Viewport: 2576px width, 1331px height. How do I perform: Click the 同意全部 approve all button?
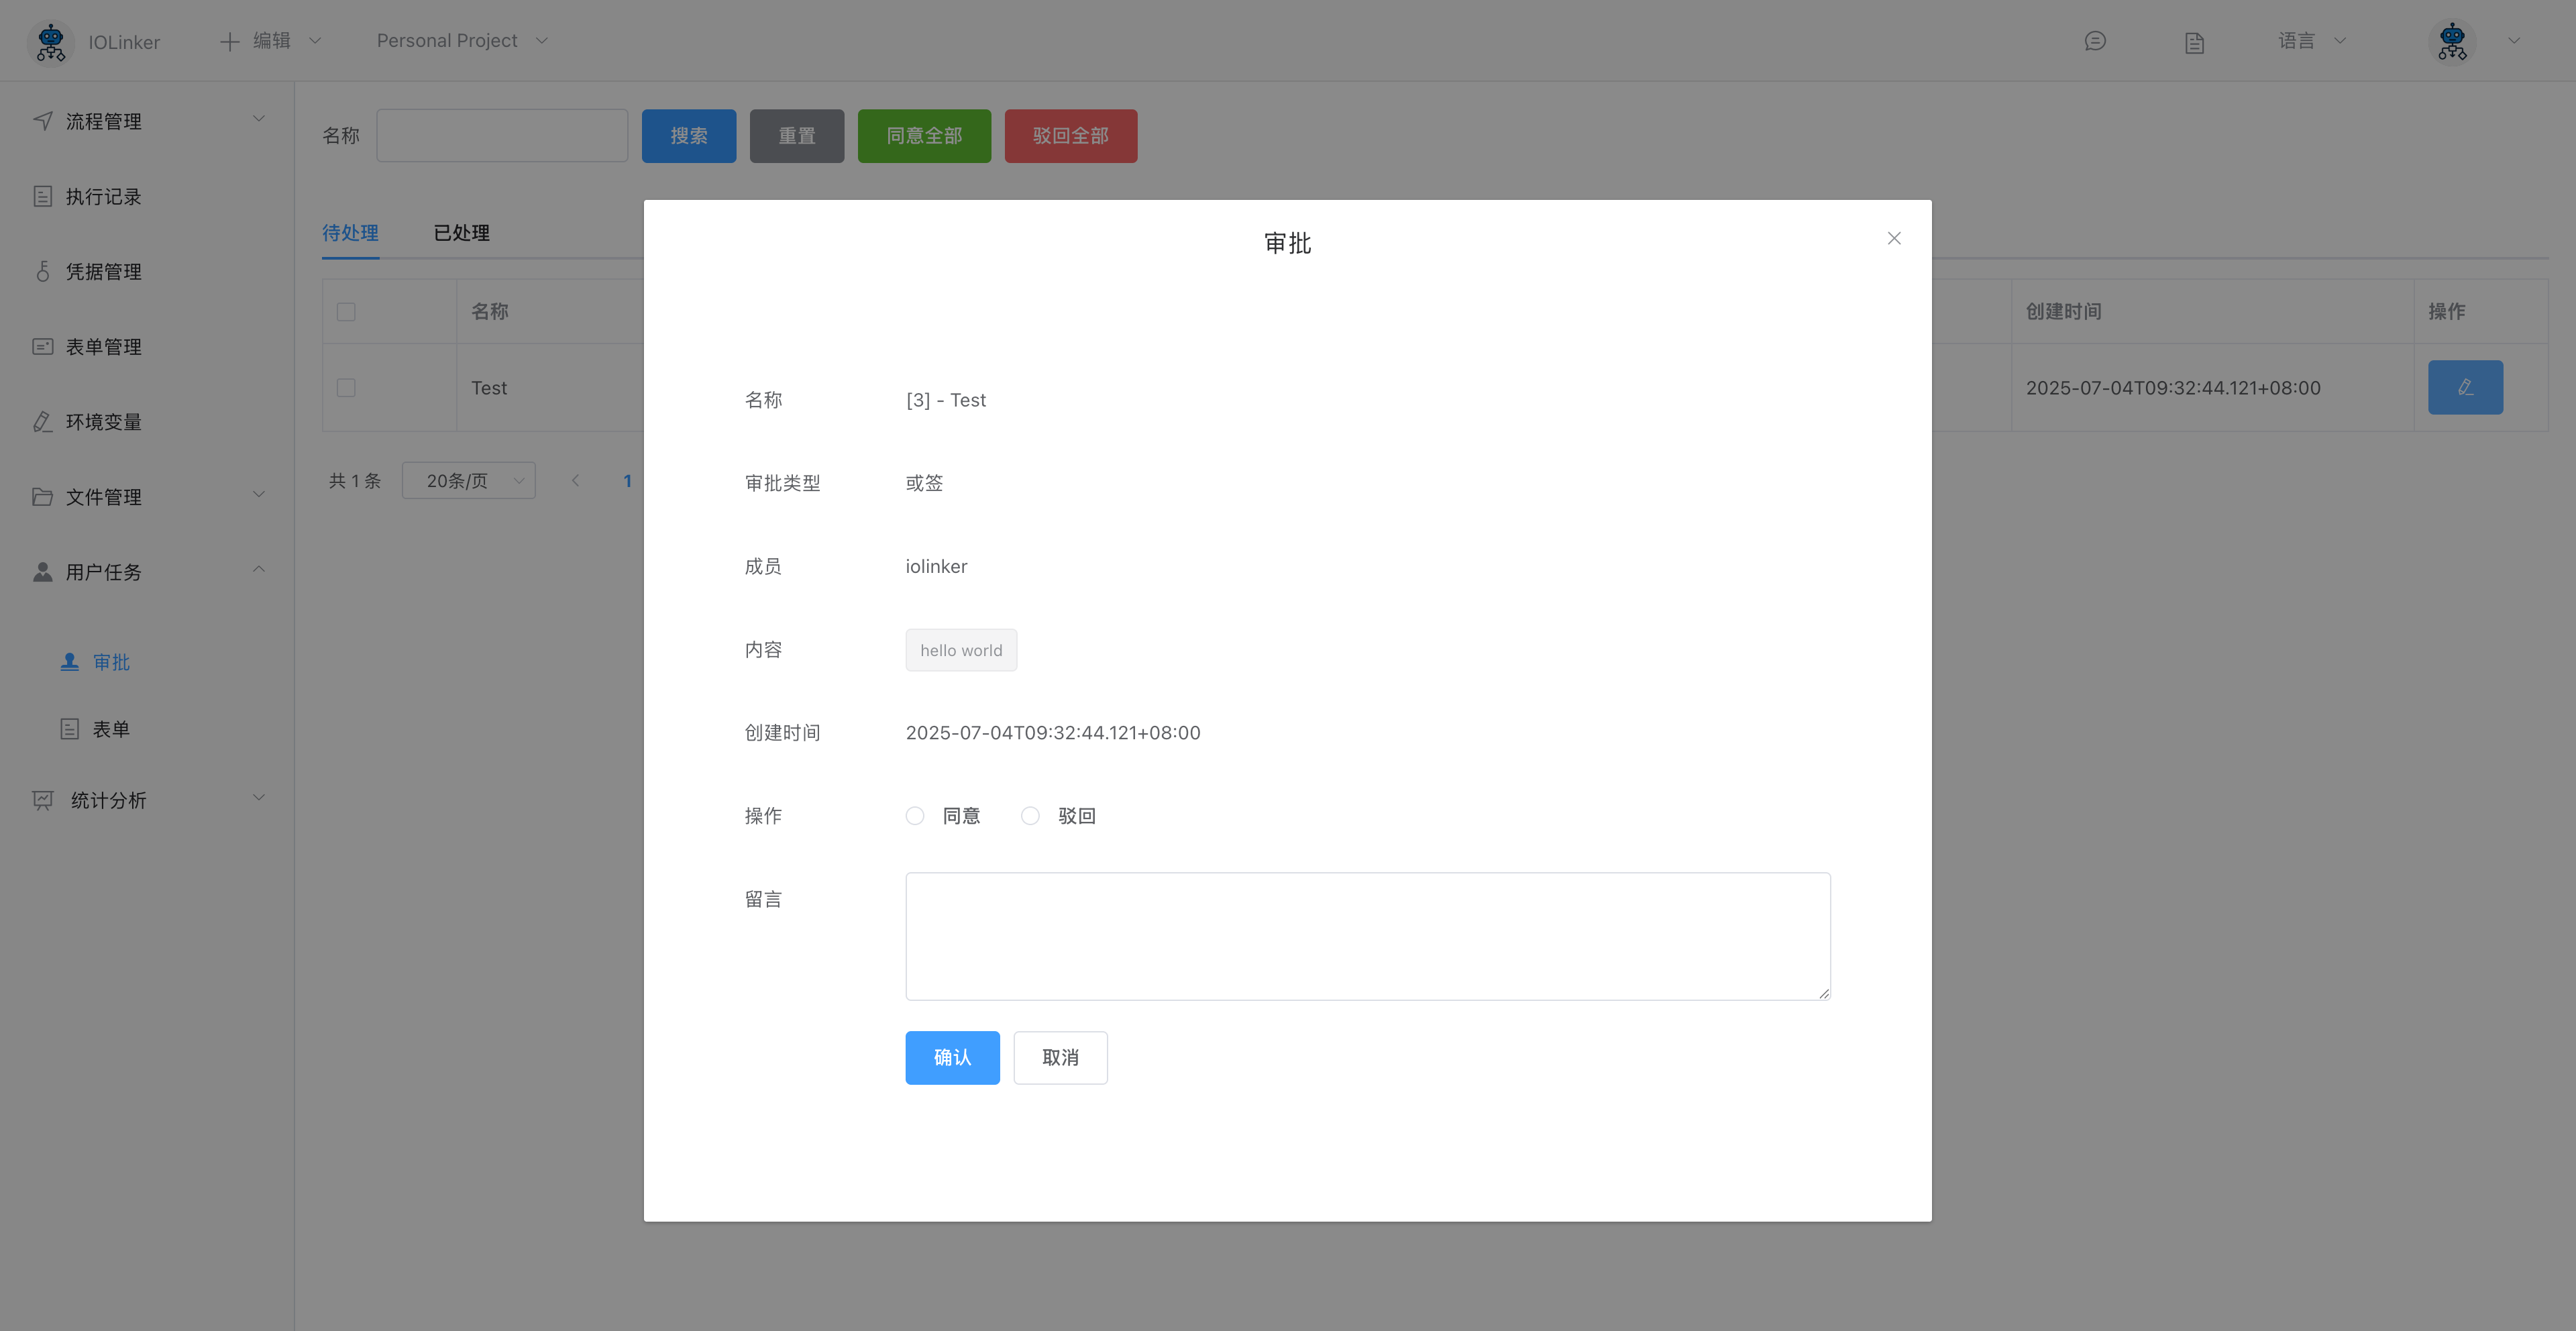point(923,135)
